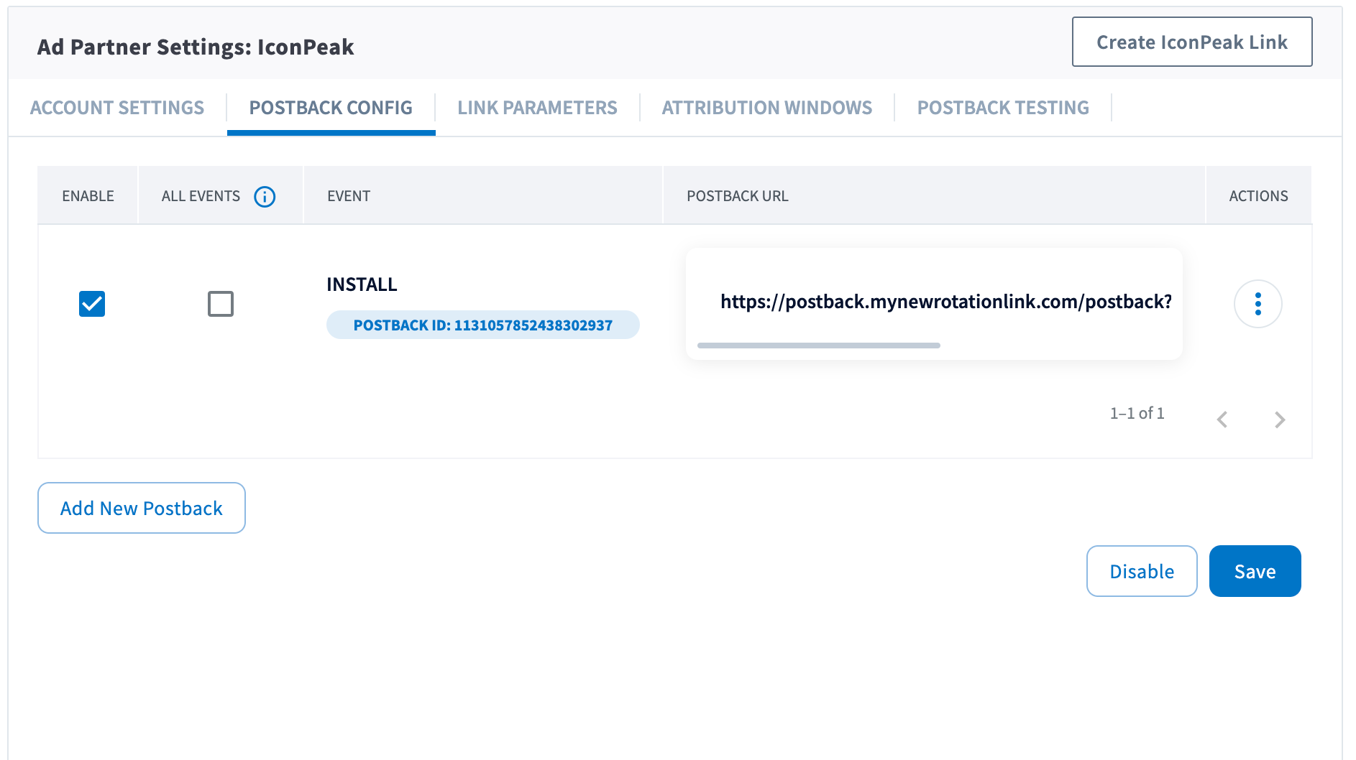Click the Create IconPeak Link button
This screenshot has width=1356, height=760.
click(1192, 42)
